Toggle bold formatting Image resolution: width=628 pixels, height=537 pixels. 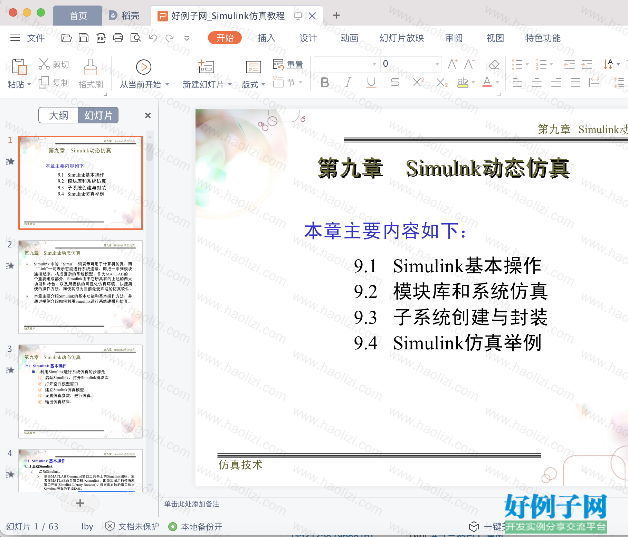click(325, 82)
